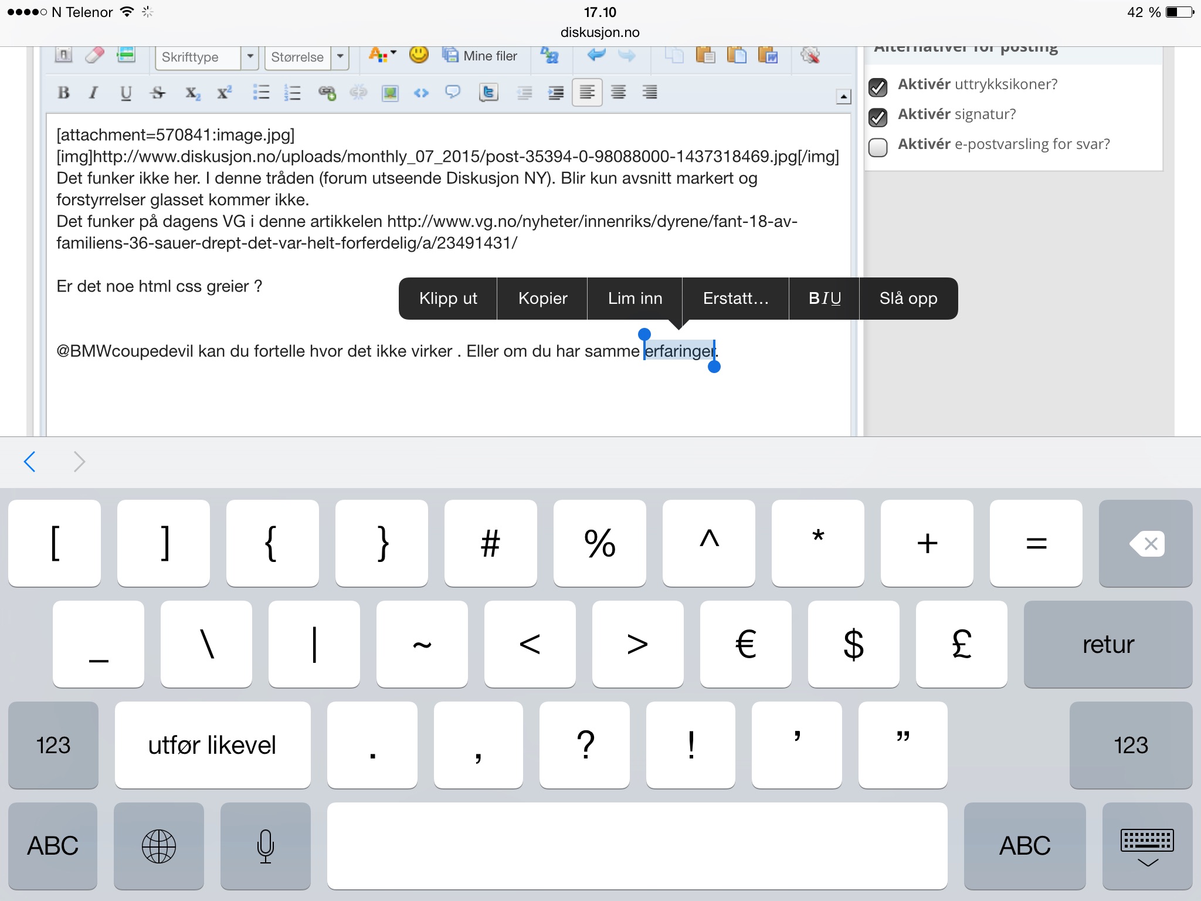Click the blue undo arrow
Screen dimensions: 1201x901
(x=596, y=56)
